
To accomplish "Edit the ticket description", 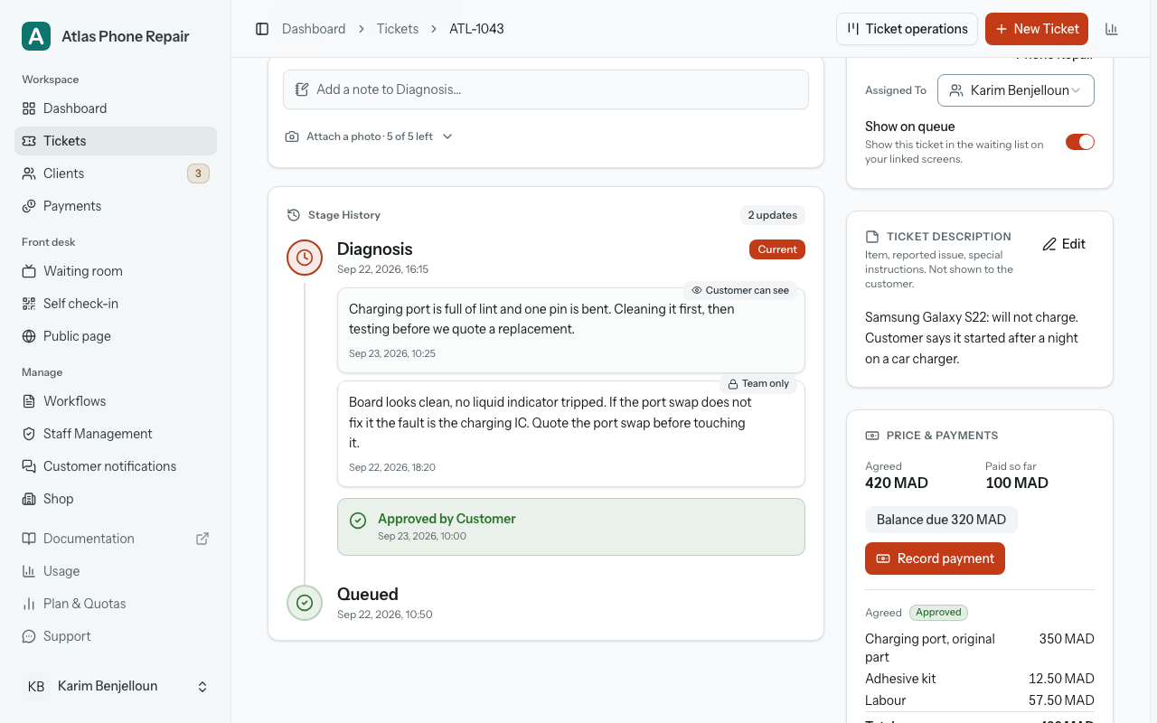I will pos(1064,244).
